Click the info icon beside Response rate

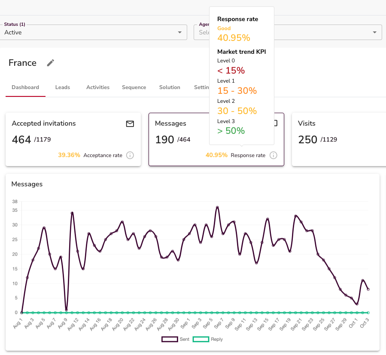273,155
